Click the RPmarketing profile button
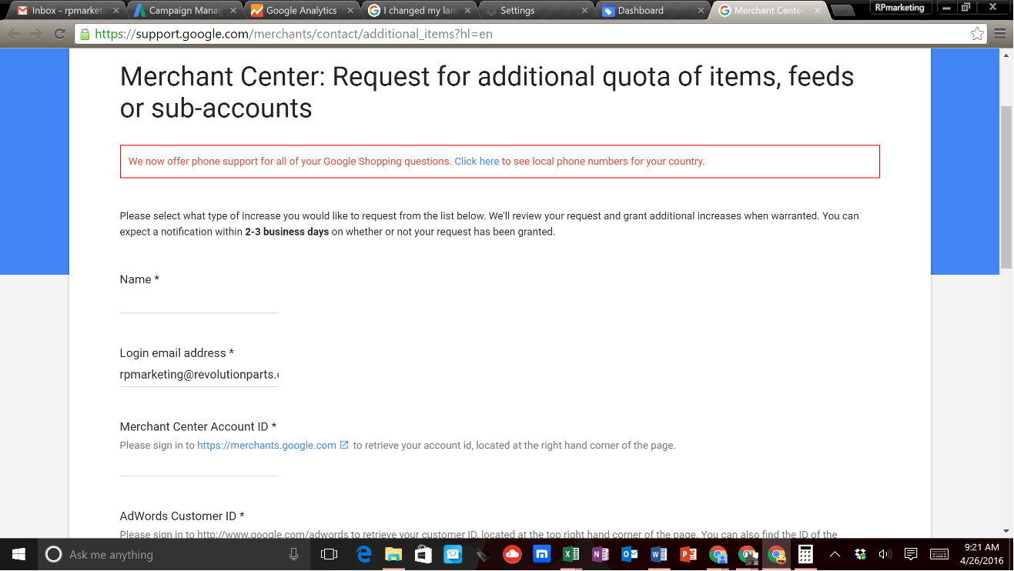Image resolution: width=1014 pixels, height=571 pixels. click(x=899, y=8)
